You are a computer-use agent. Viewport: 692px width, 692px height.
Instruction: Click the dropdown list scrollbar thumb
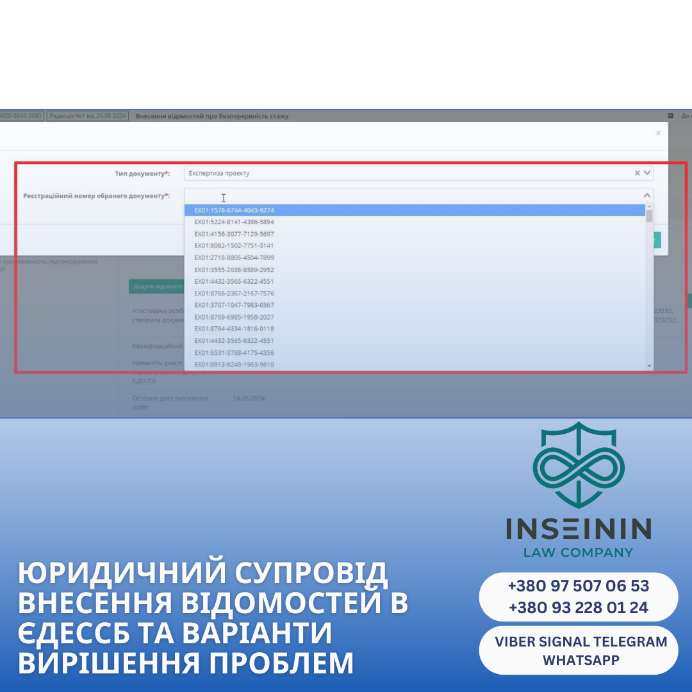[x=649, y=216]
